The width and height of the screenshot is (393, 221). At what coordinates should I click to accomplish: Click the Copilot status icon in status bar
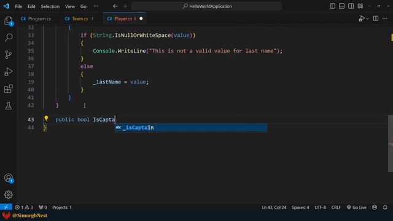coord(375,207)
